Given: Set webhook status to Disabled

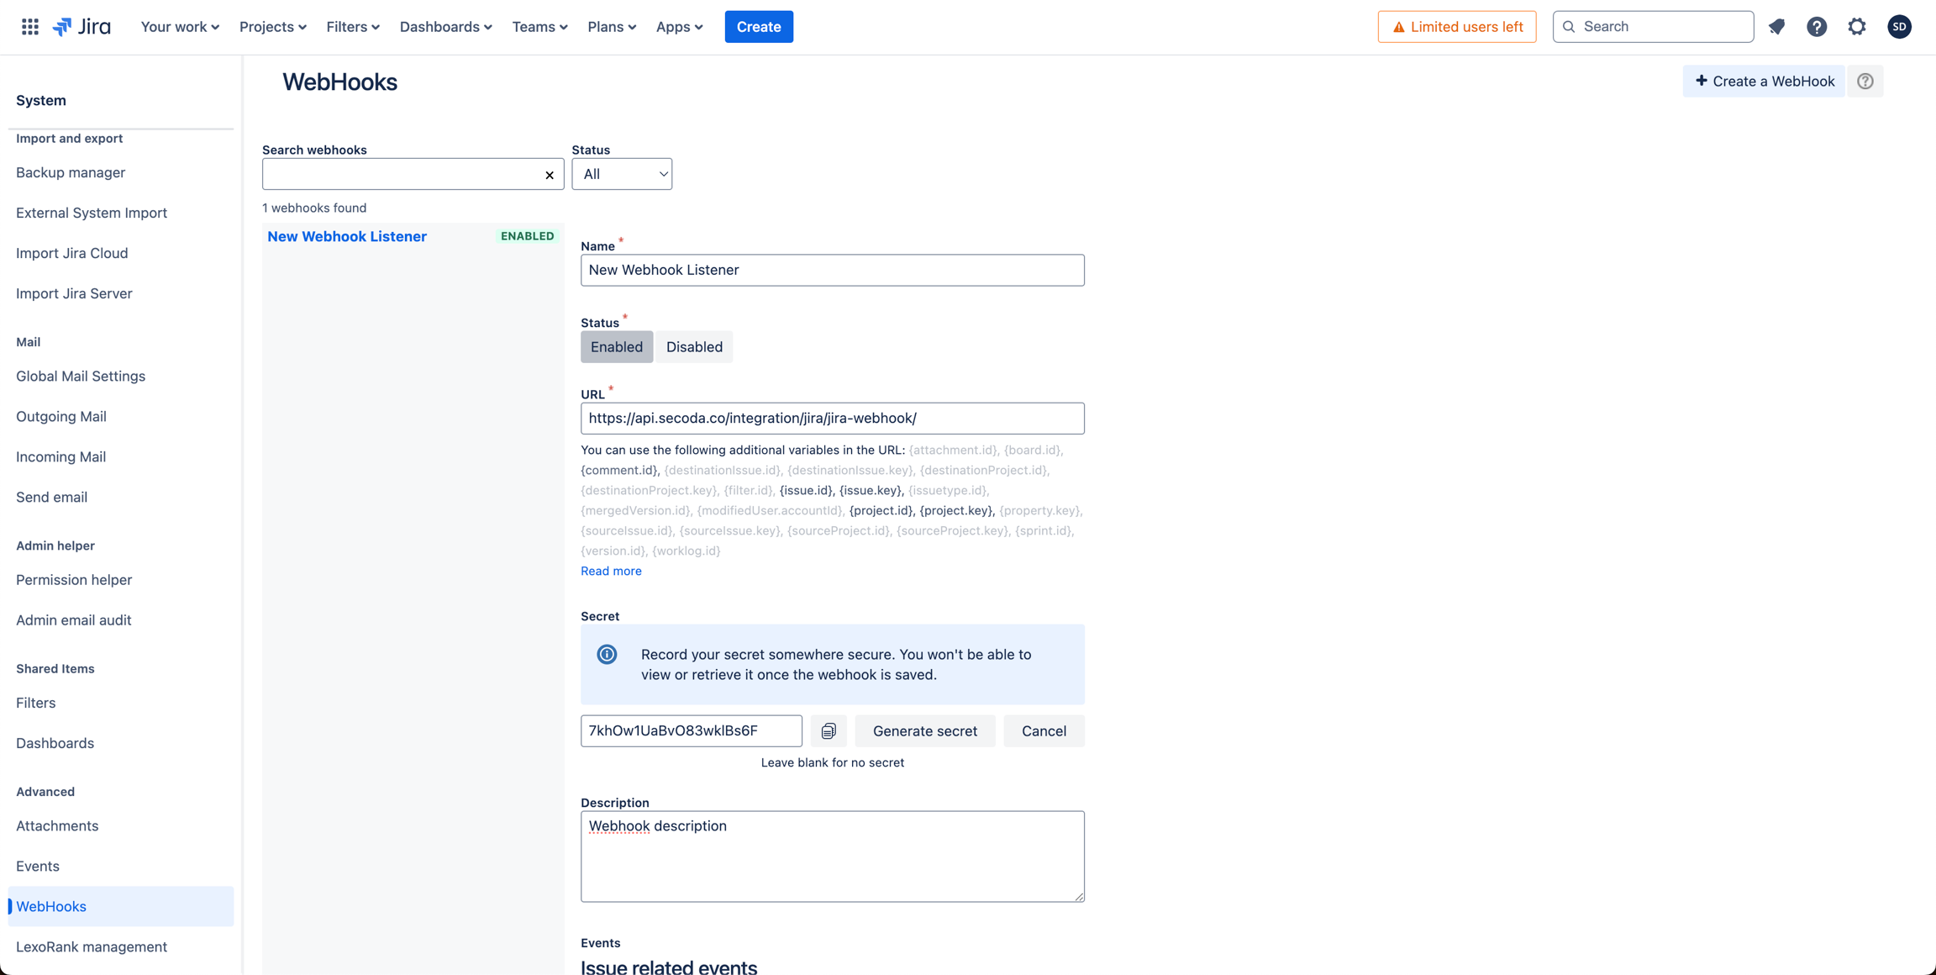Looking at the screenshot, I should click(694, 347).
